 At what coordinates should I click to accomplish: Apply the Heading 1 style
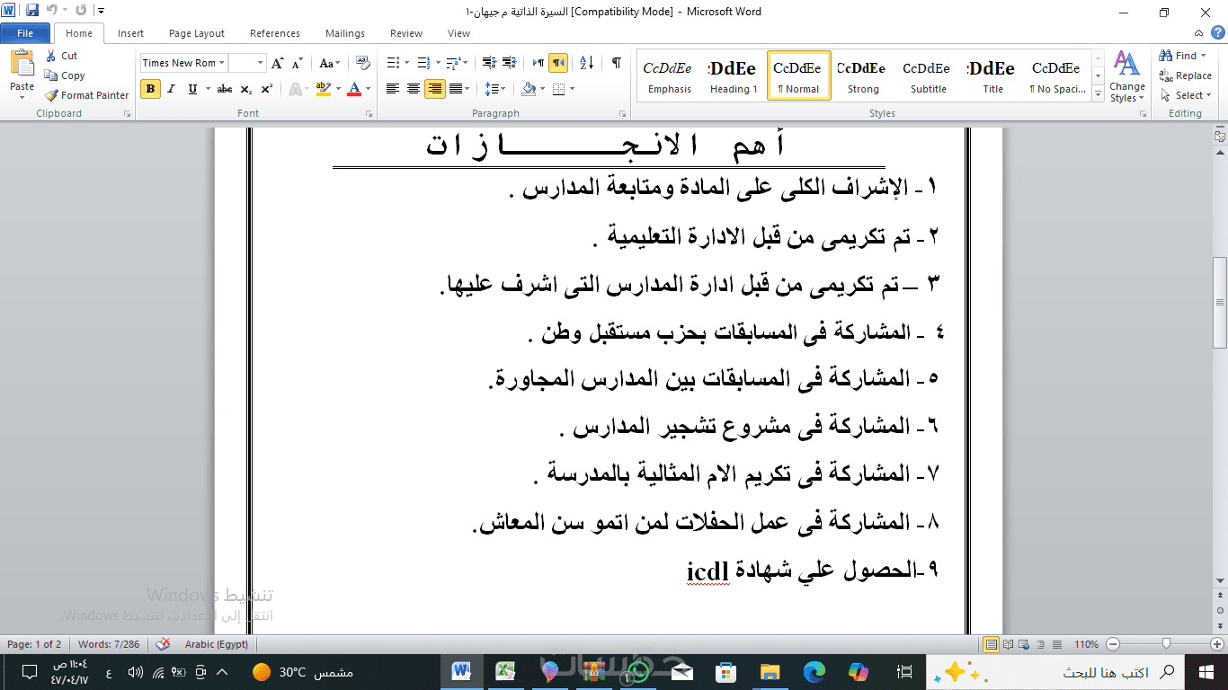click(734, 75)
